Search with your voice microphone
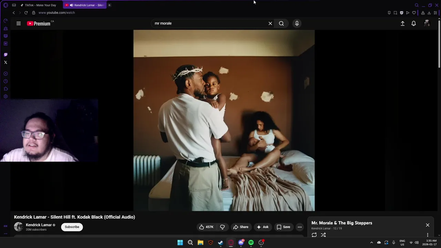This screenshot has height=248, width=441. [x=297, y=23]
